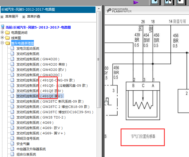Expand the 线束图 folder
189x157 pixels.
(x=2, y=38)
